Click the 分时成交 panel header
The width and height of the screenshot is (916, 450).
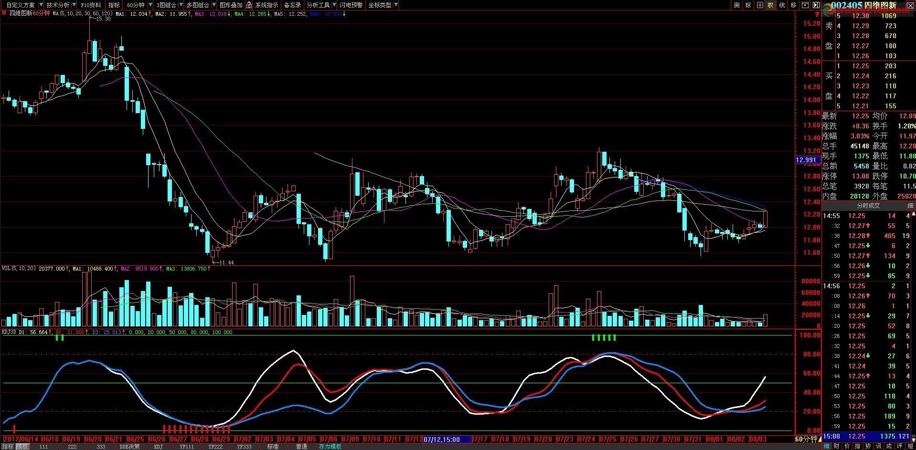click(x=868, y=206)
